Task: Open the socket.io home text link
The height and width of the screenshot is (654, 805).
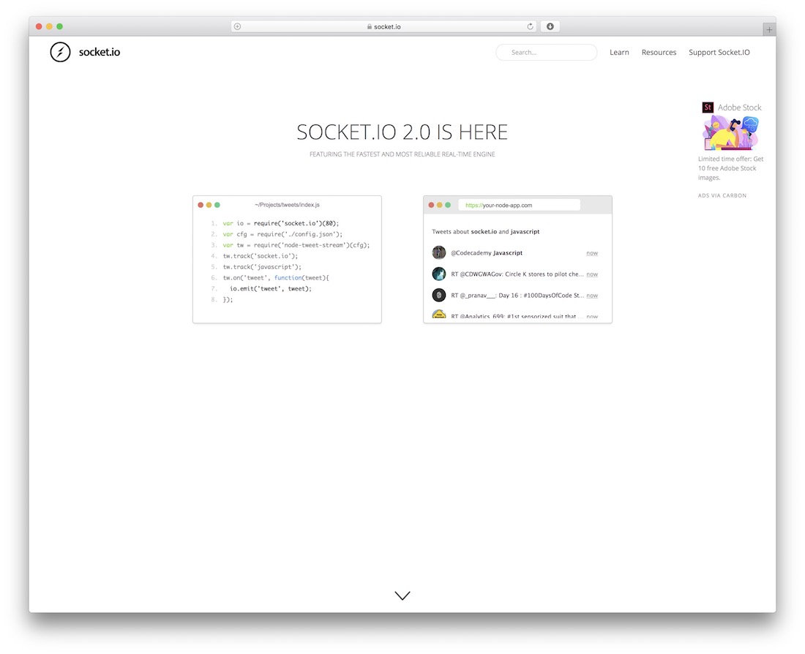Action: click(99, 52)
